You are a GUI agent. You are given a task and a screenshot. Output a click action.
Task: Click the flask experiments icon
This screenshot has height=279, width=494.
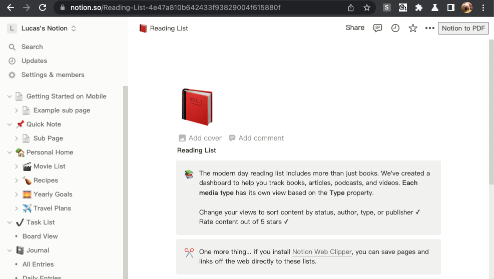coord(435,7)
